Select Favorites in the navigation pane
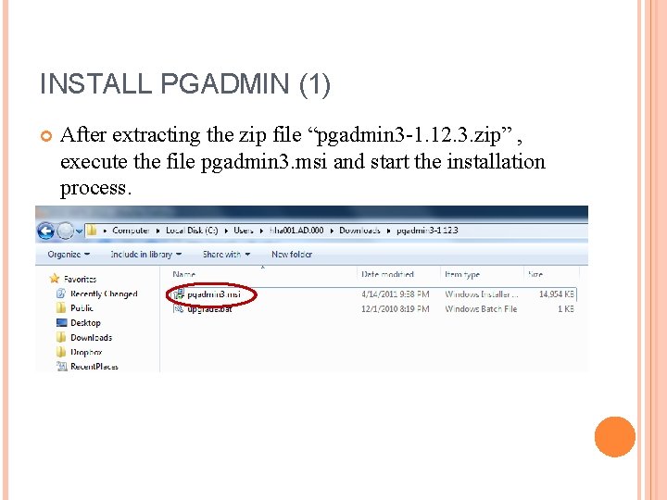The image size is (667, 500). coord(80,280)
